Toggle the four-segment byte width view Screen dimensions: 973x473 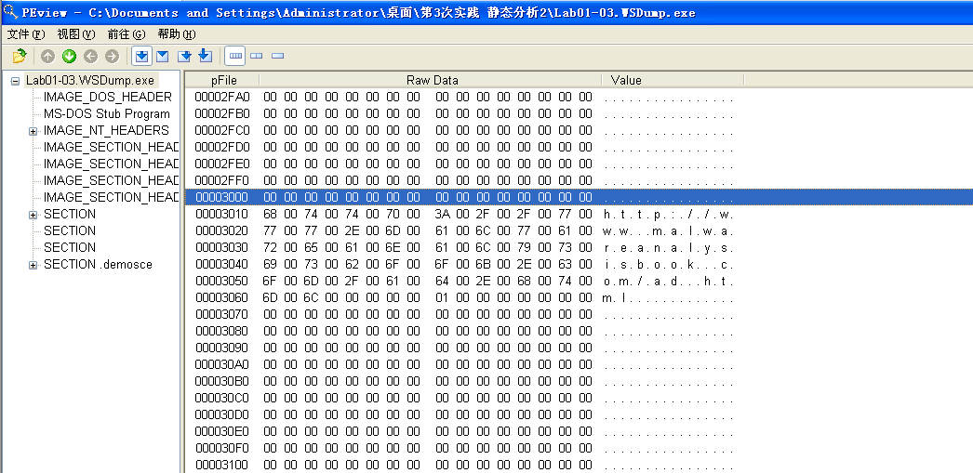[235, 57]
